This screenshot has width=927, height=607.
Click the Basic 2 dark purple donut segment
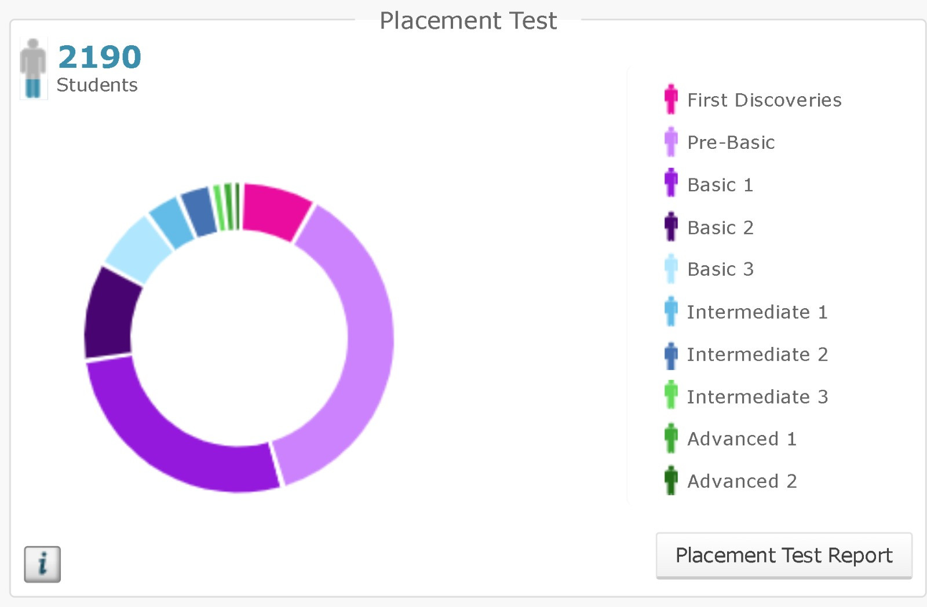[110, 313]
